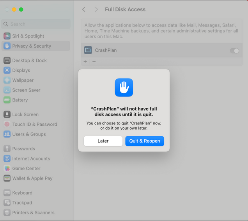Click the Privacy & Security hand icon in sidebar

click(x=7, y=46)
